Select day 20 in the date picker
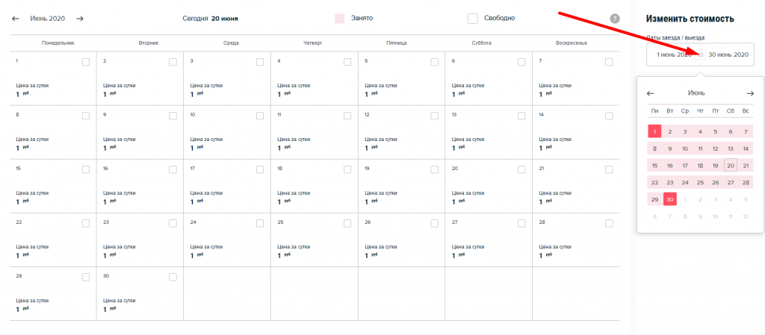 (x=731, y=166)
